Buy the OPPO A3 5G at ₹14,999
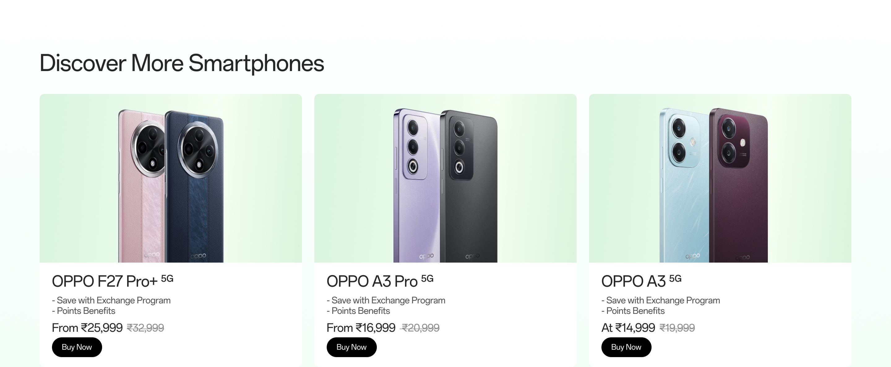Screen dimensions: 891x367 [x=626, y=347]
